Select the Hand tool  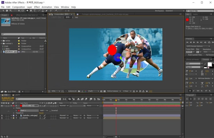pos(7,11)
